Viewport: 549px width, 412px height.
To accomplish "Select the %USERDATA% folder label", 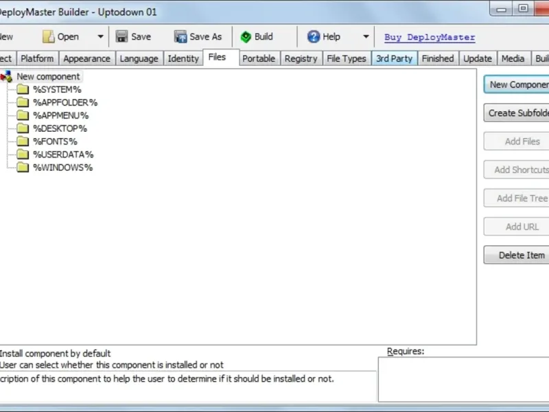I will pyautogui.click(x=63, y=154).
